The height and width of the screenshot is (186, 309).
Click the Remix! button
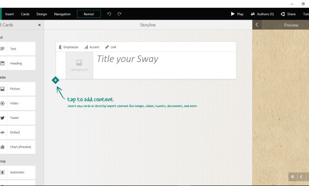point(89,14)
